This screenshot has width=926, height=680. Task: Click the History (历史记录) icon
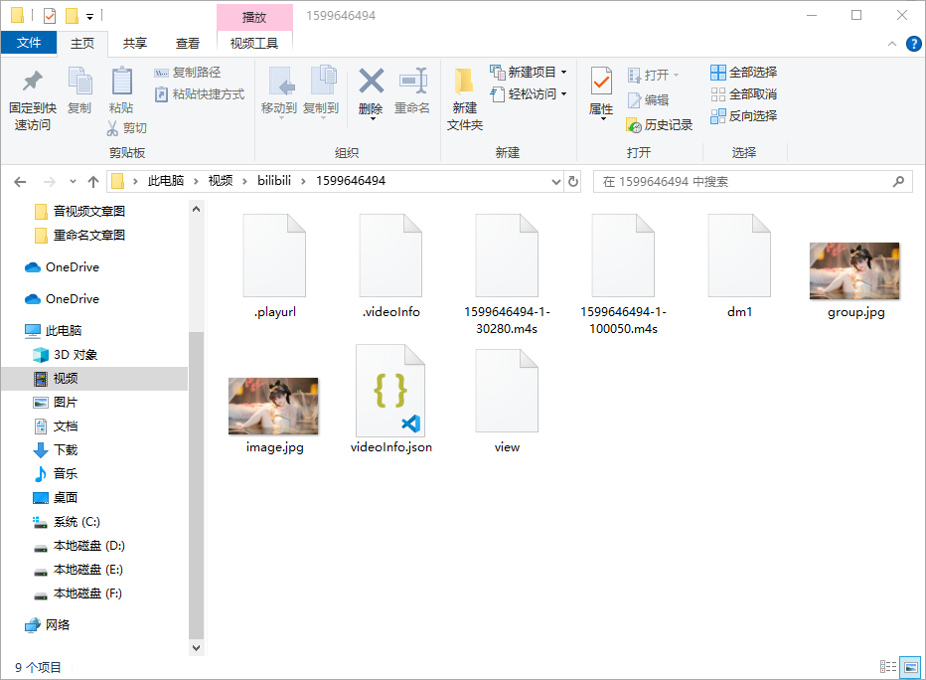tap(635, 125)
